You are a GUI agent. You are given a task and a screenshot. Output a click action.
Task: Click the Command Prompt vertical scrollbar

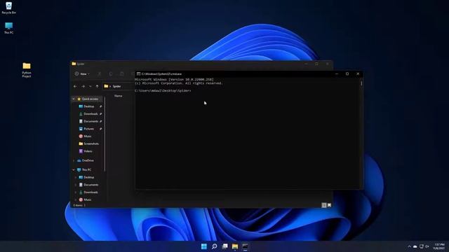[x=361, y=83]
